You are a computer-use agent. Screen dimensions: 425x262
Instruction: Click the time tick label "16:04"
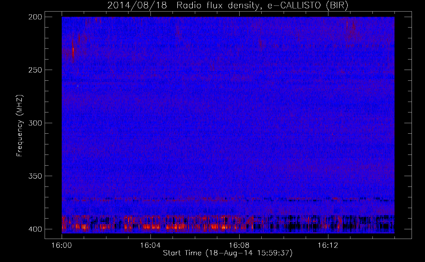(x=150, y=245)
